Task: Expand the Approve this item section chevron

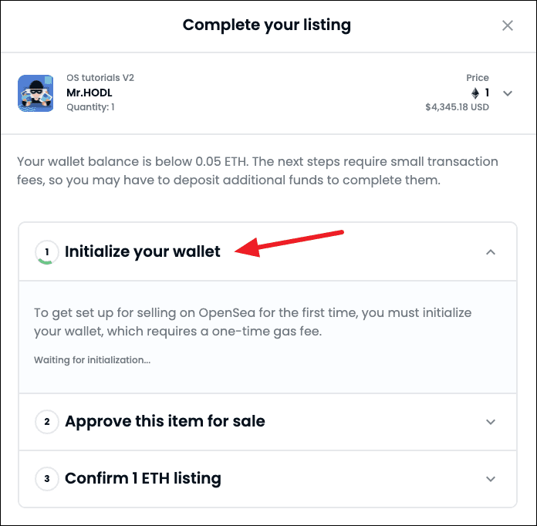Action: click(491, 422)
